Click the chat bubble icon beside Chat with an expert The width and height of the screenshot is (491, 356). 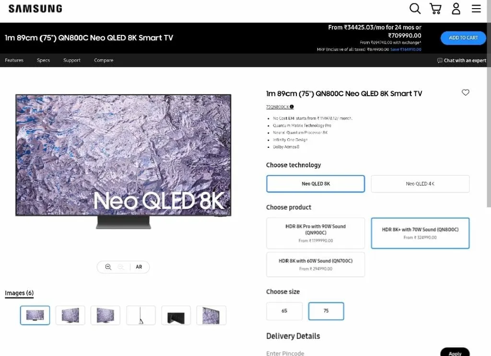[x=440, y=60]
